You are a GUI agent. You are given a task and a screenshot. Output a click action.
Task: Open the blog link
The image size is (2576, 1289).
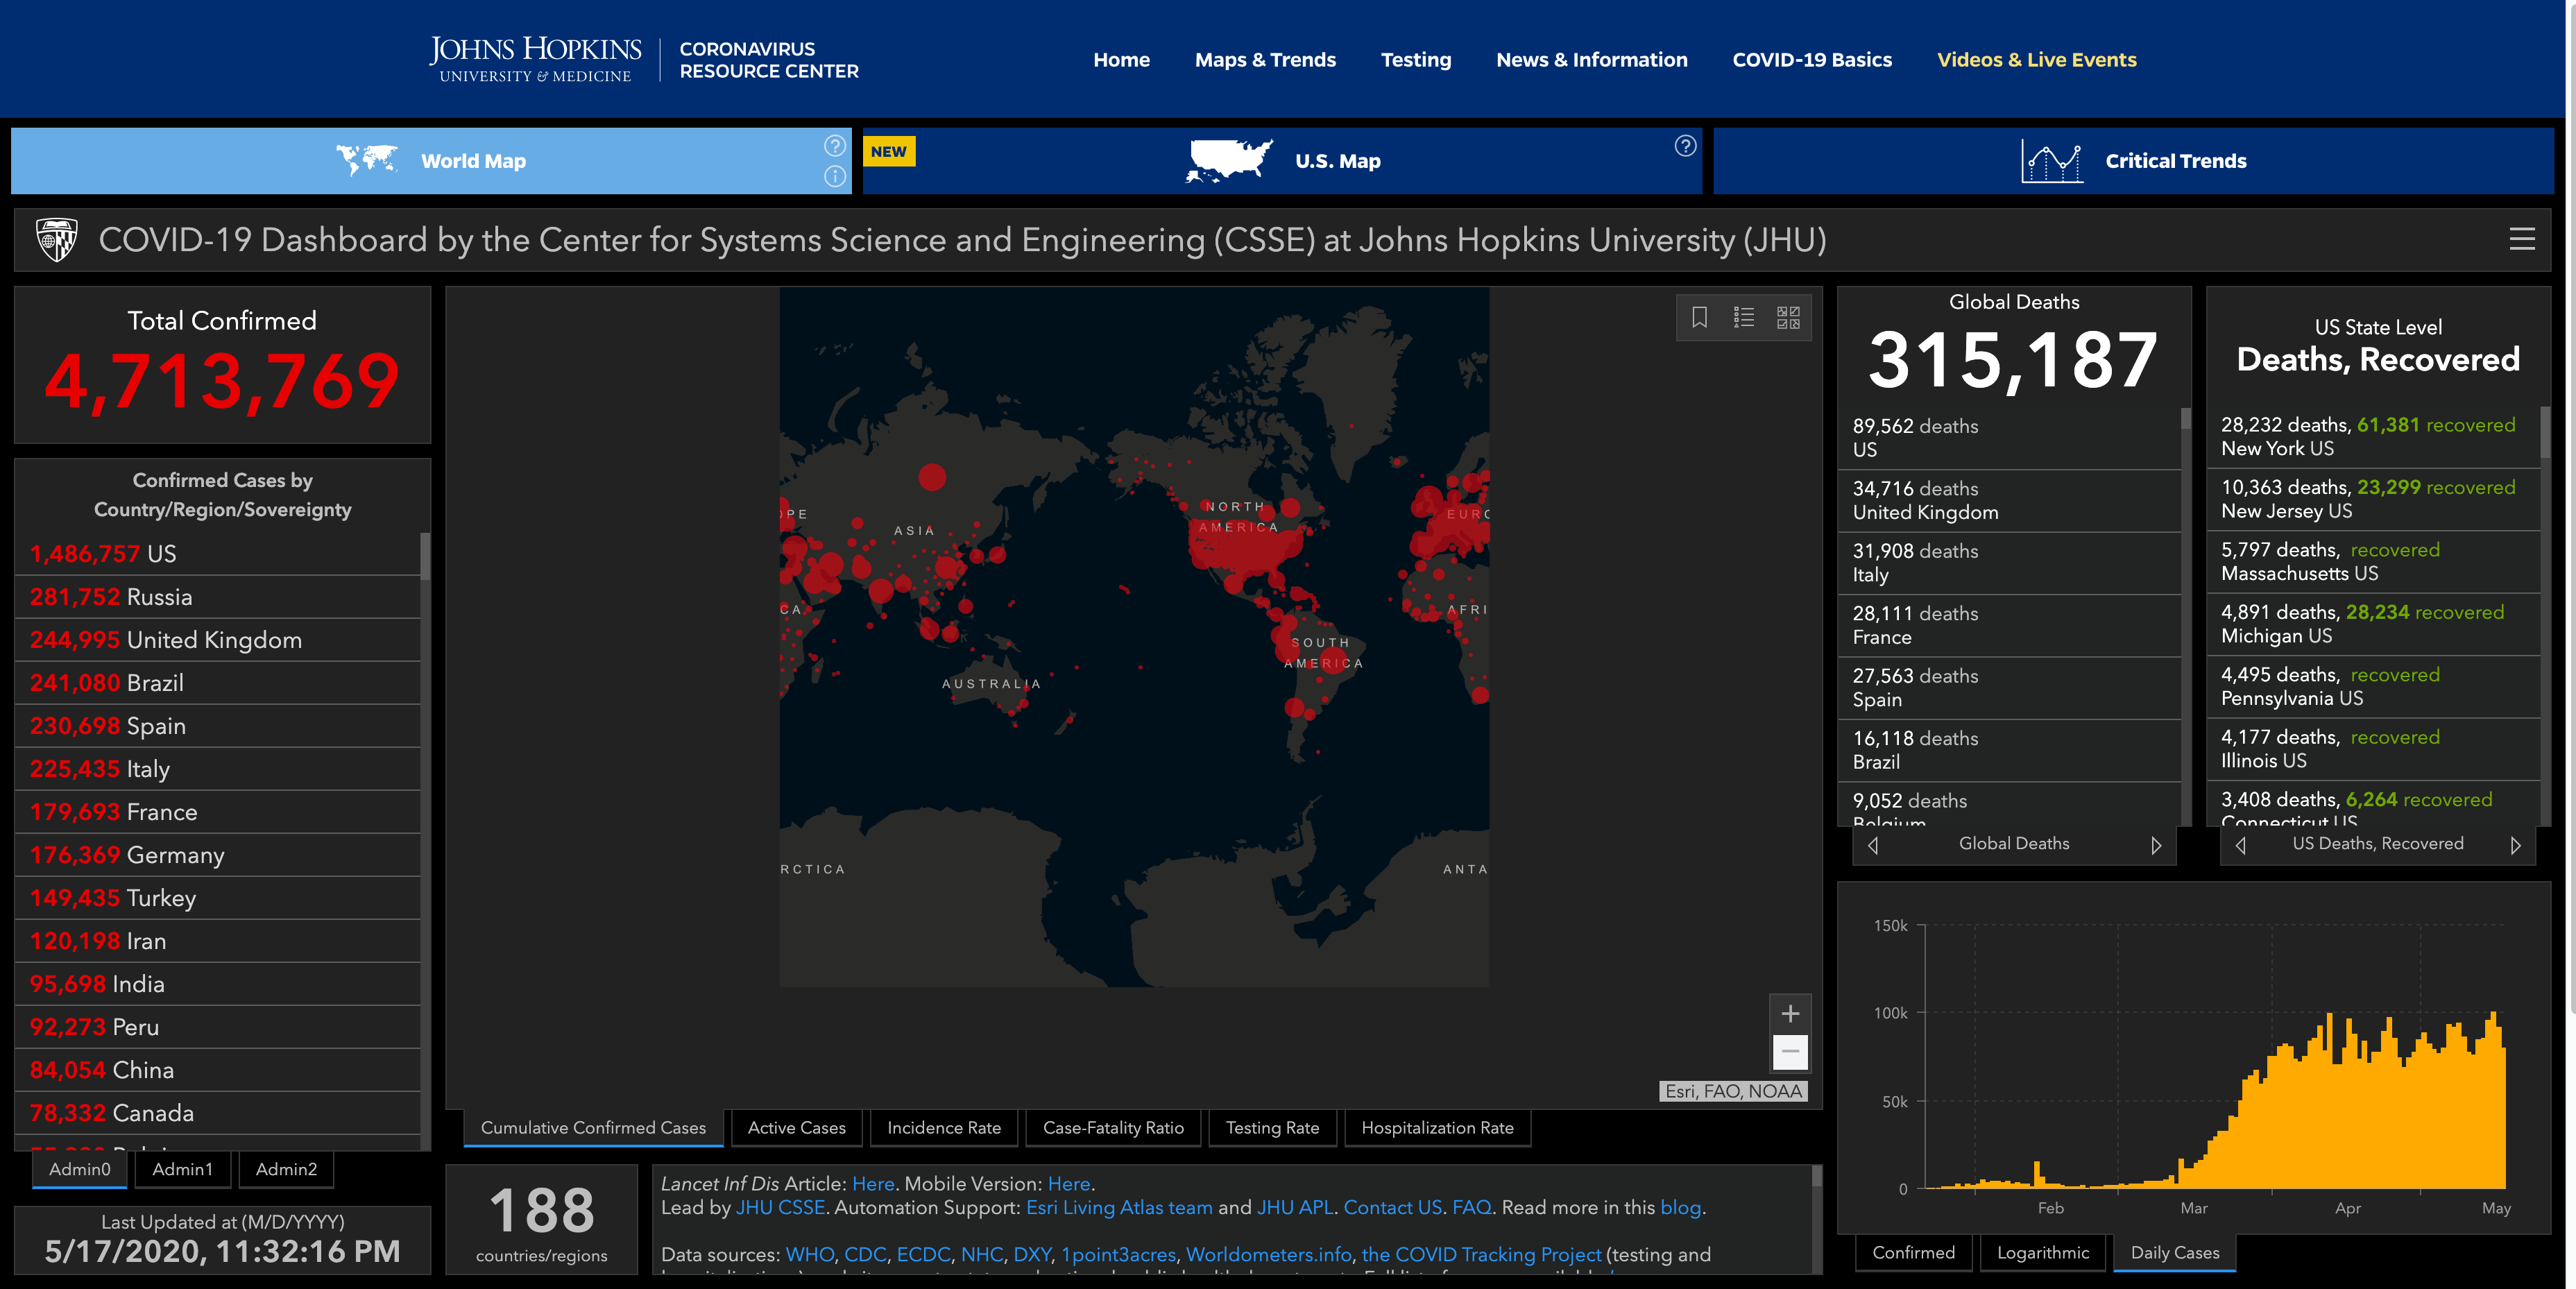[x=1680, y=1208]
